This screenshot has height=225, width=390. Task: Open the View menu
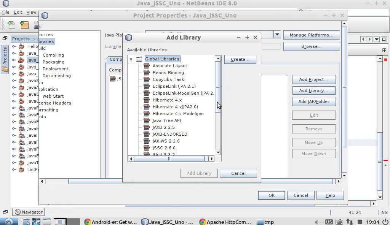pos(31,12)
